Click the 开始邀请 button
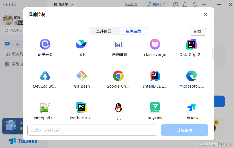234x148 pixels. [x=184, y=130]
